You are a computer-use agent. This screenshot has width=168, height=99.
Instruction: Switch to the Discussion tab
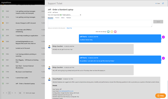click(50, 18)
